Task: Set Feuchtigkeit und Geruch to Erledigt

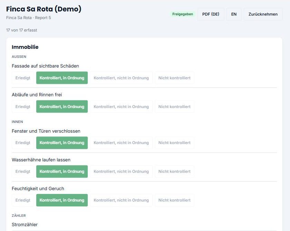Action: 23,200
